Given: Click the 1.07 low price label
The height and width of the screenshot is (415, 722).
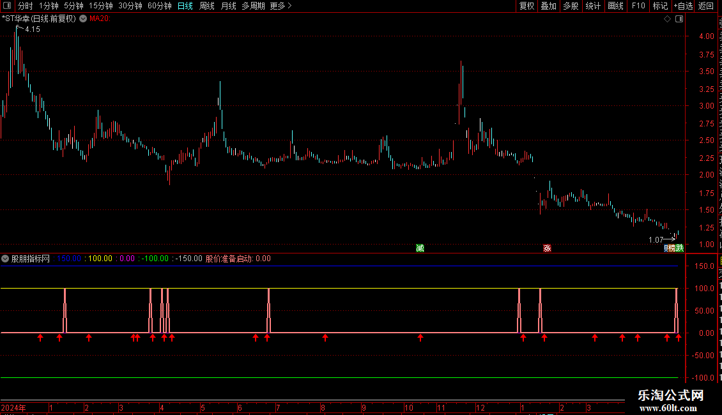Looking at the screenshot, I should point(656,239).
